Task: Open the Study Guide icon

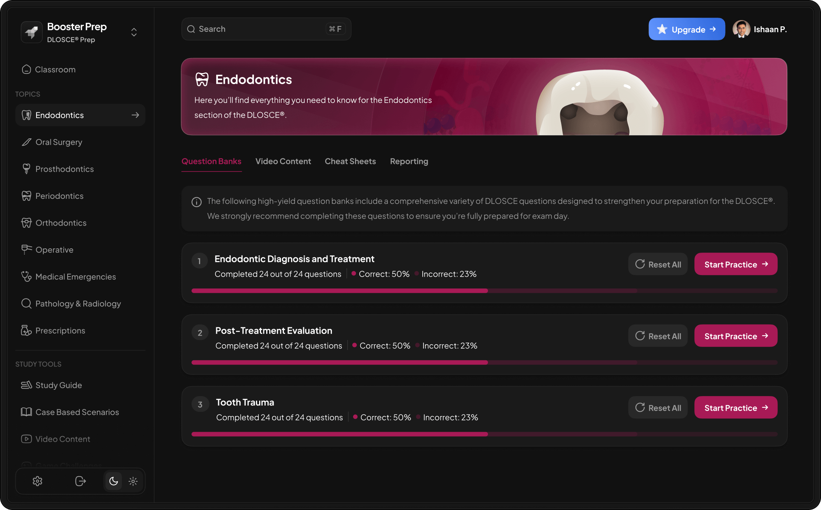Action: pos(26,385)
